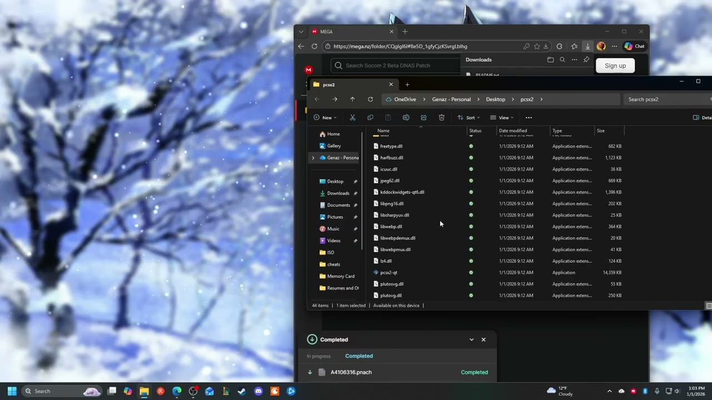Viewport: 712px width, 400px height.
Task: Expand breadcrumb chevron after pcsx2
Action: pyautogui.click(x=541, y=99)
